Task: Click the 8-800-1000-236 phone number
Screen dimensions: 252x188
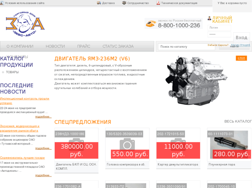Action: 179,26
